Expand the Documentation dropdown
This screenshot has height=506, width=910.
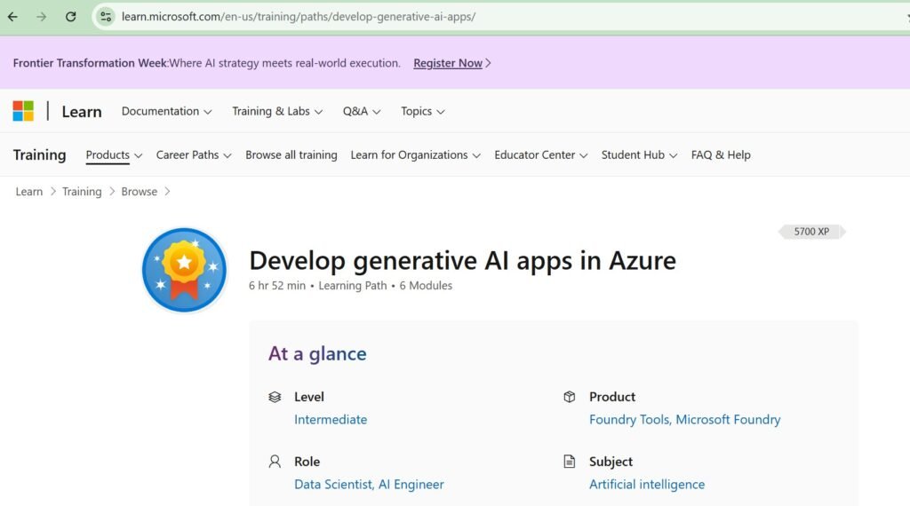click(166, 111)
